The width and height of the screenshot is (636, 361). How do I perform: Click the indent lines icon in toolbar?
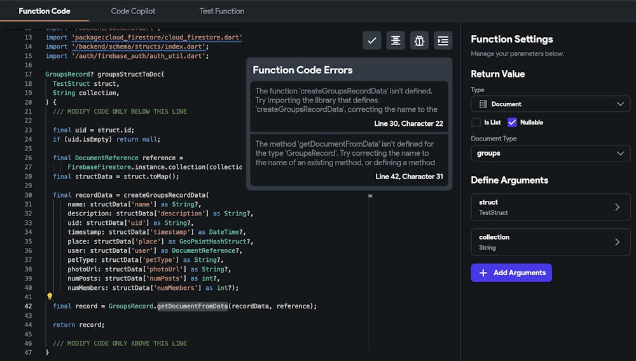pos(443,40)
